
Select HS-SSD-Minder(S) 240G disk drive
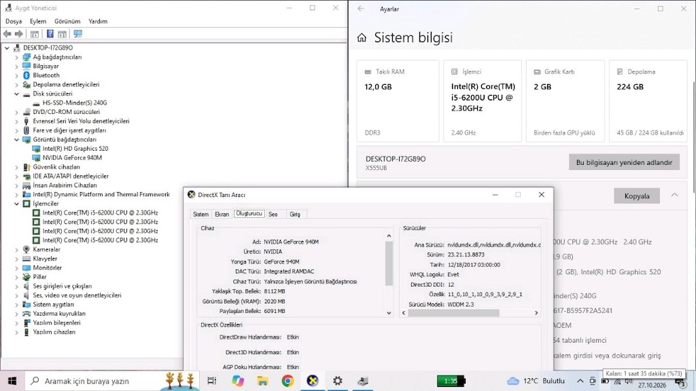pyautogui.click(x=75, y=103)
